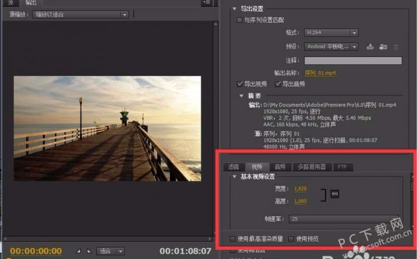The width and height of the screenshot is (417, 259).
Task: Toggle the width-height link constraint icon
Action: [x=335, y=194]
